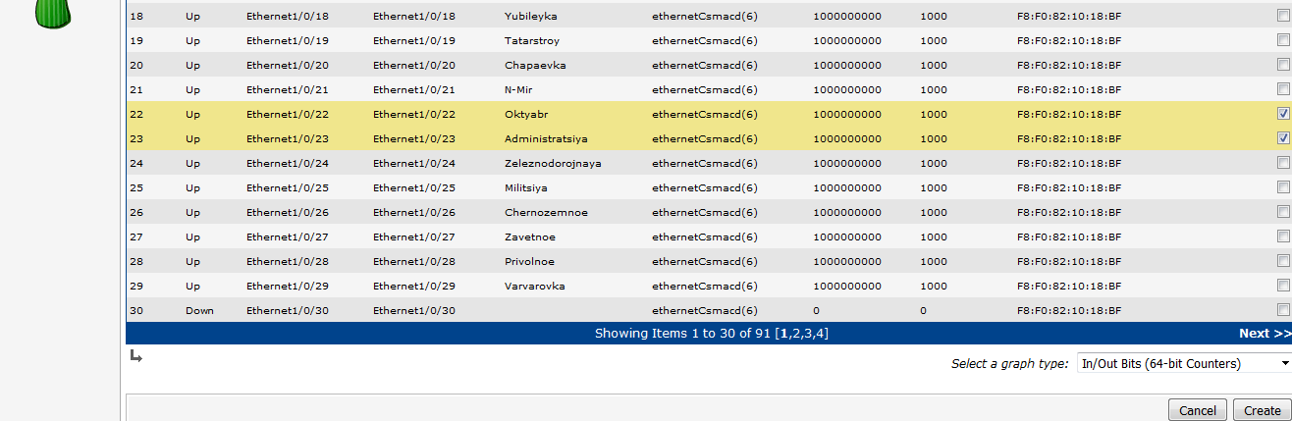Open the graph type dropdown
The image size is (1292, 421).
click(x=1184, y=363)
